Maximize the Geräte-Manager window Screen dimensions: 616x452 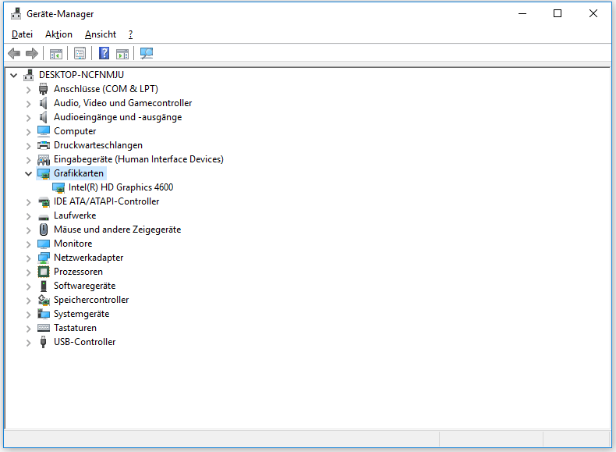pos(557,13)
